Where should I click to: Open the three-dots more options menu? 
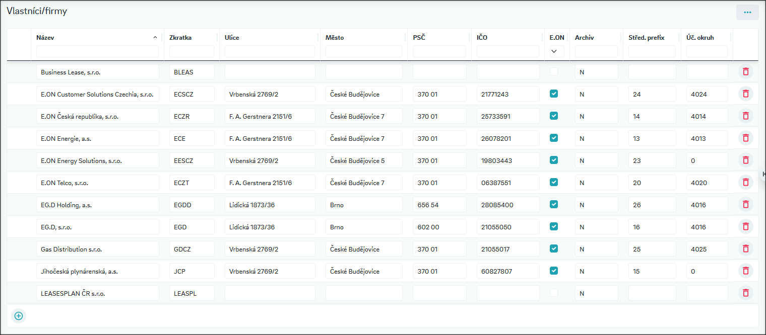coord(747,13)
